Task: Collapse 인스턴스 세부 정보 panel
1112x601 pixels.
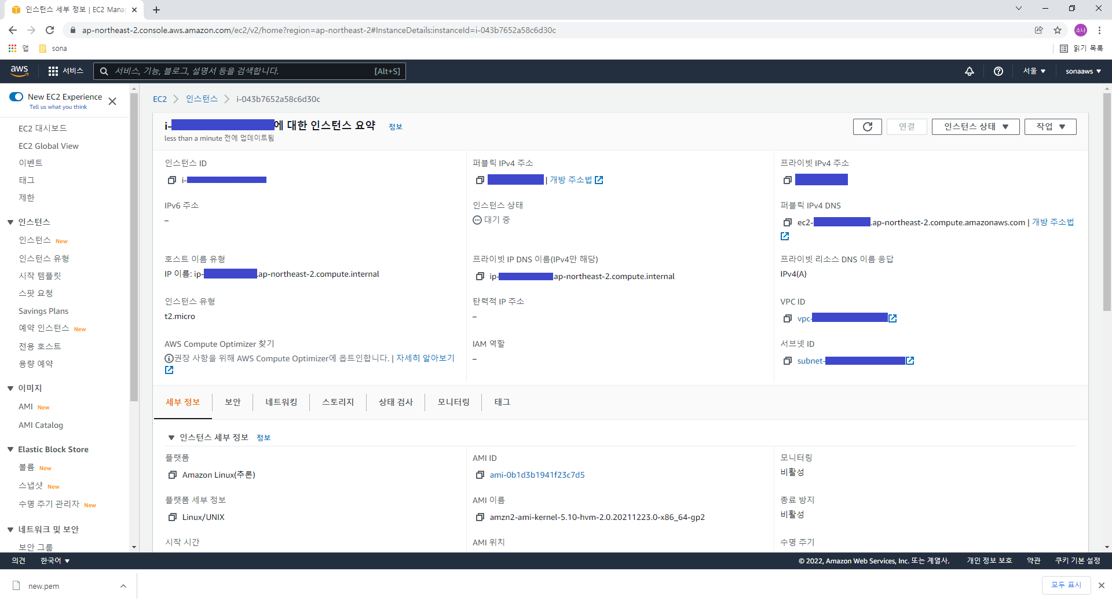Action: pos(171,438)
